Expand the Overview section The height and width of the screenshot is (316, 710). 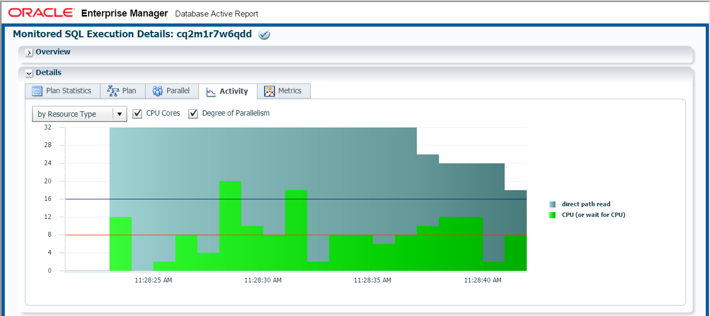pos(30,53)
